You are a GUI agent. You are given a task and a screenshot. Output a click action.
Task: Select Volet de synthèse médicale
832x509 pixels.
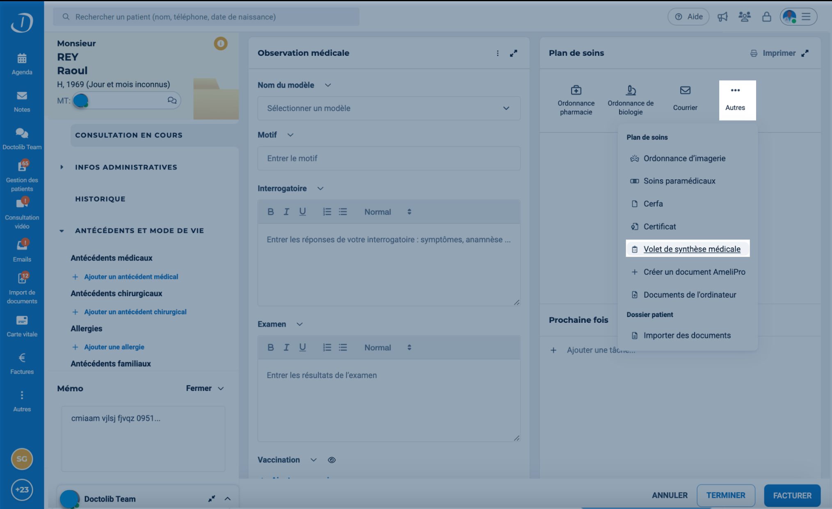691,249
